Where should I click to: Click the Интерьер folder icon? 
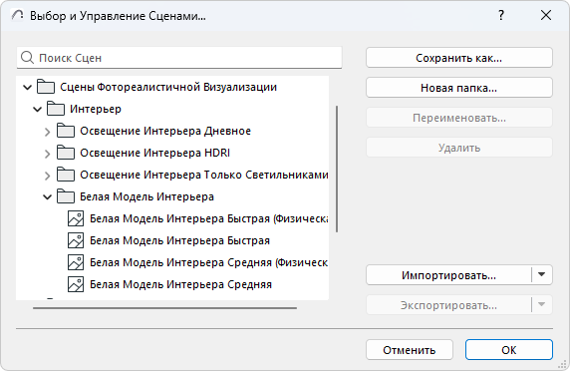(x=56, y=109)
